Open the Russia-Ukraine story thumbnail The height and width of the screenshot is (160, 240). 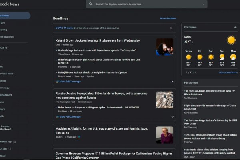[165, 100]
